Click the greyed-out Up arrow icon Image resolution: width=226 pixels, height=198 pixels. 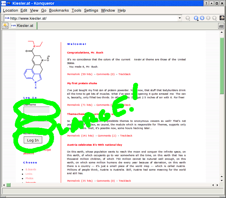pos(188,18)
